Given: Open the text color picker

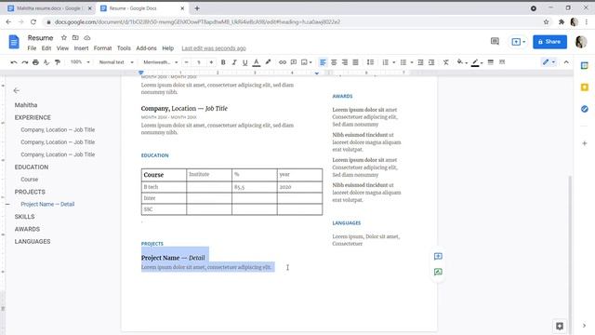Looking at the screenshot, I should (257, 62).
